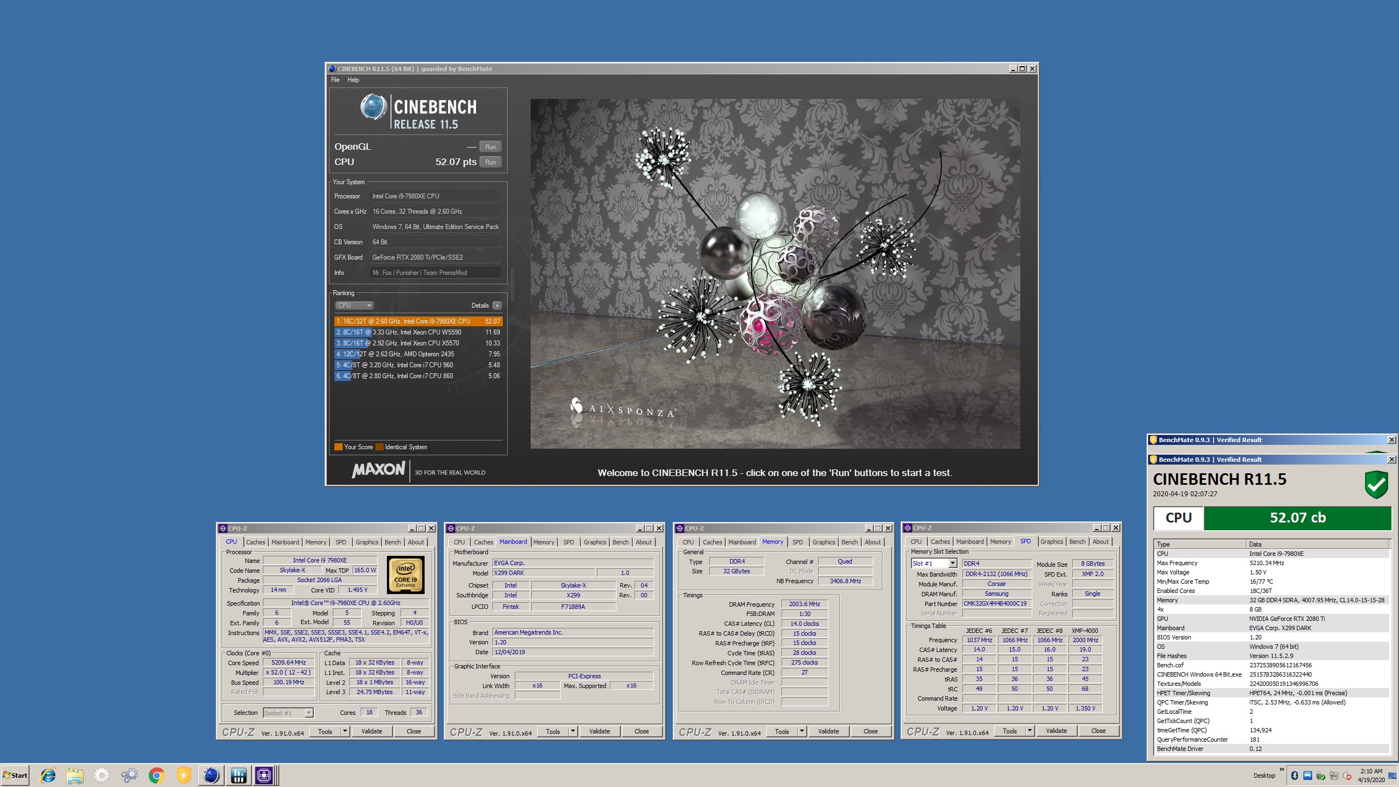Click the Intel Core i9 Extreme logo
Image resolution: width=1399 pixels, height=787 pixels.
click(405, 575)
